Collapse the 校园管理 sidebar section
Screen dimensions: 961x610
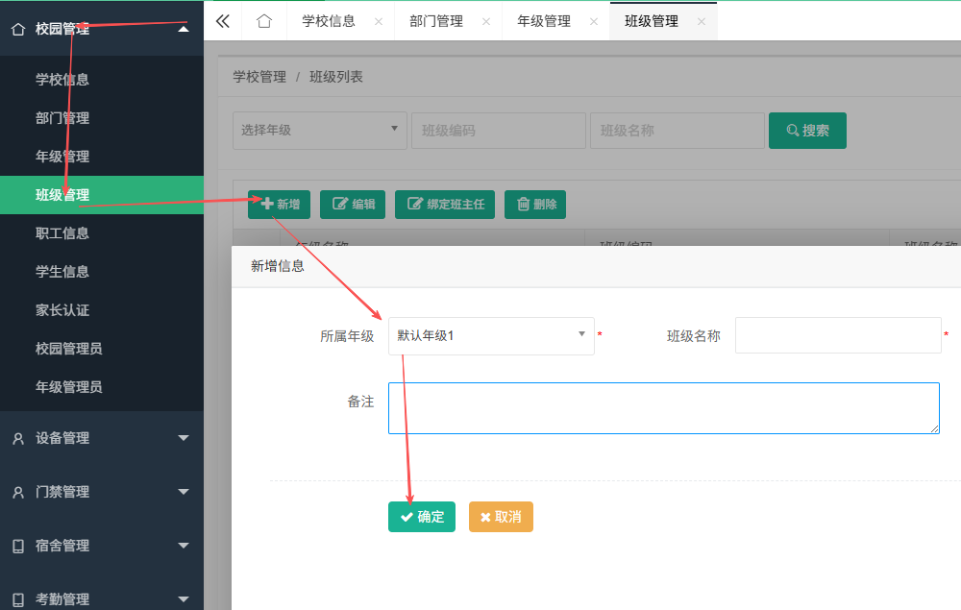pyautogui.click(x=102, y=28)
